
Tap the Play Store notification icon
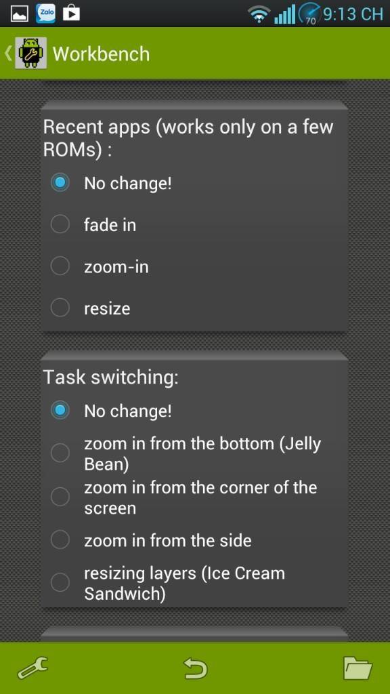[x=71, y=14]
